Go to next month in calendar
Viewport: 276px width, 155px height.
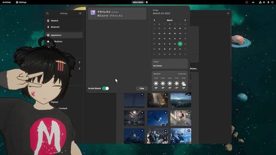pos(185,20)
